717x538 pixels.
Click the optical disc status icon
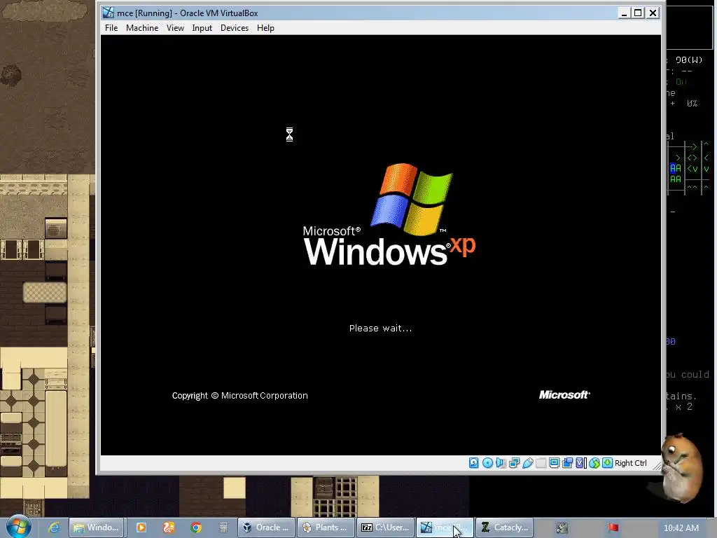click(x=487, y=463)
